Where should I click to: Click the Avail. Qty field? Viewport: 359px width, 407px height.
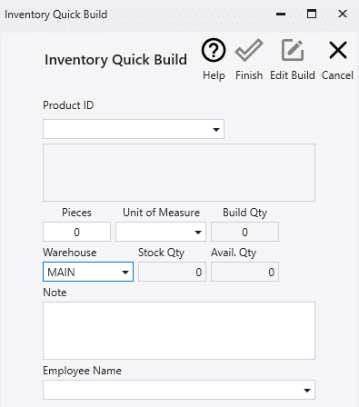(244, 272)
